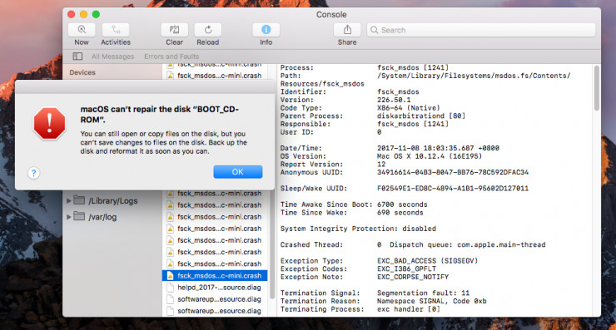Click the Reload toolbar icon
This screenshot has height=330, width=616.
pyautogui.click(x=208, y=30)
